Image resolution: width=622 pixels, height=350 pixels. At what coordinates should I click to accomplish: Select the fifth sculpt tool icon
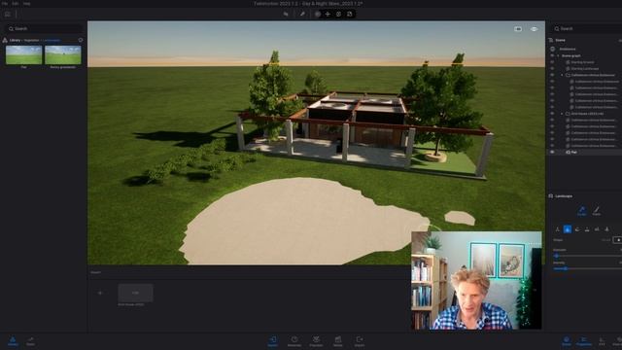point(597,229)
